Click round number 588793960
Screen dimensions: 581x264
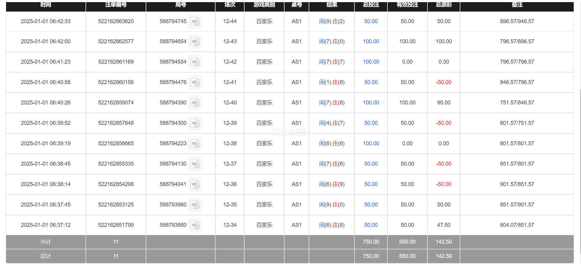(173, 205)
